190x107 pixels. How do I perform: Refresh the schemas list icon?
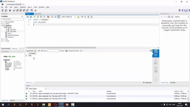22,16
